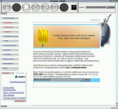Screen dimensions: 118x109
Task: Click the Valitse button
Action: click(x=87, y=80)
